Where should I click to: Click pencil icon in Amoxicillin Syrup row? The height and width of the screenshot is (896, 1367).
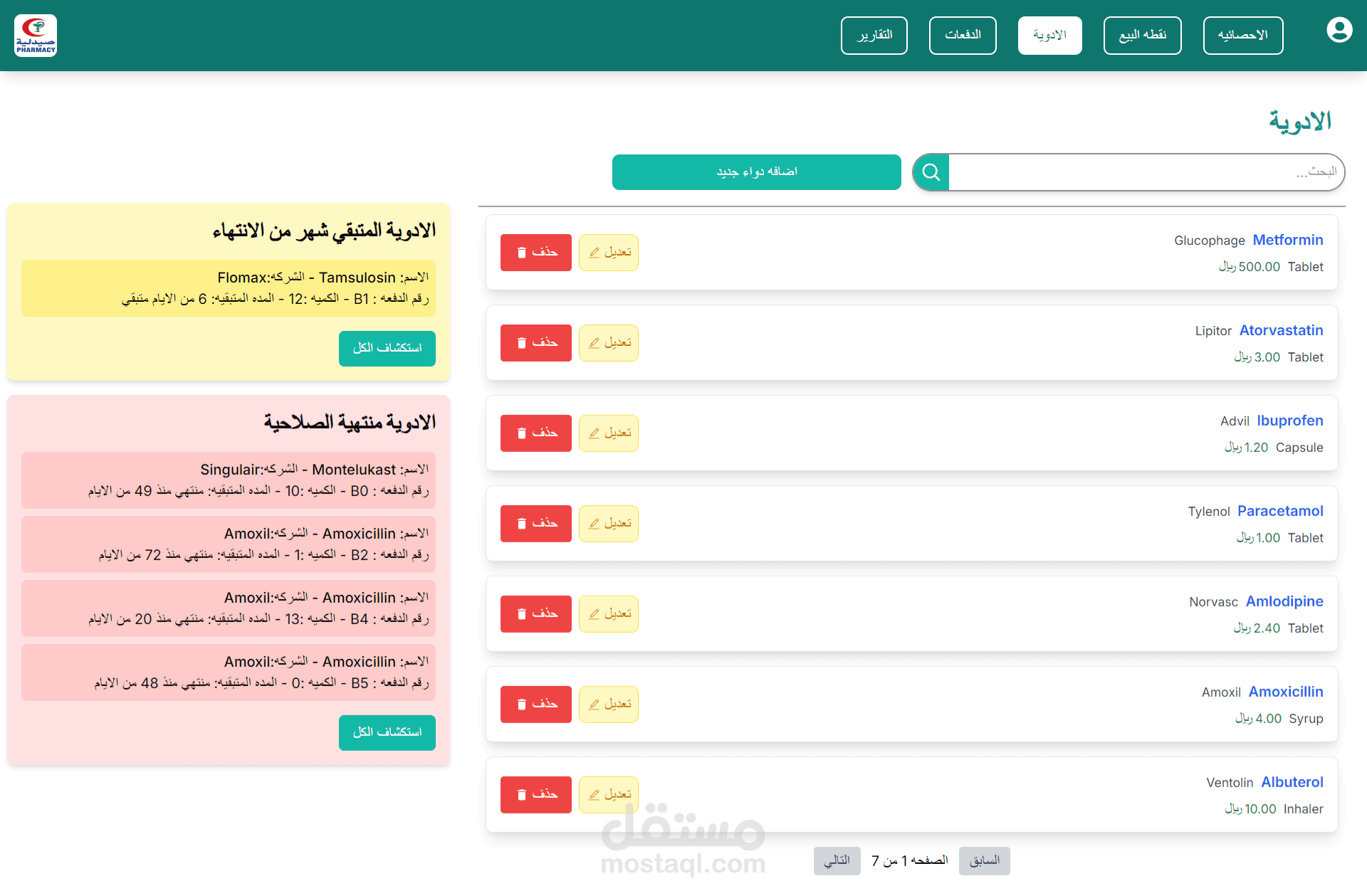(595, 705)
